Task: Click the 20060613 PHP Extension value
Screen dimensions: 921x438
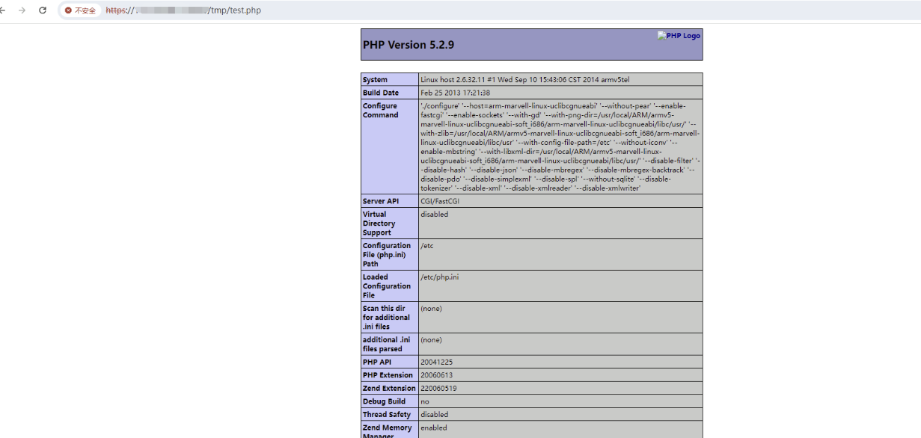Action: 436,375
